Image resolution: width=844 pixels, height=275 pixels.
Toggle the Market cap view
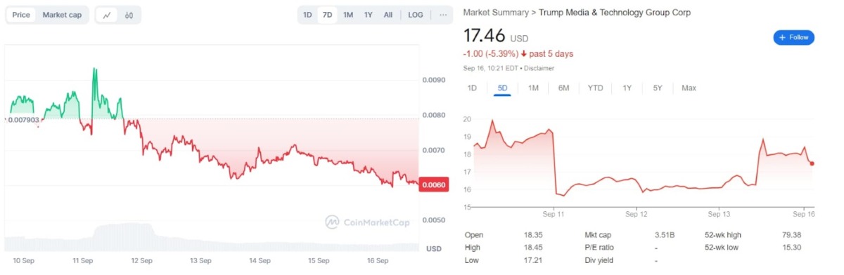(62, 15)
